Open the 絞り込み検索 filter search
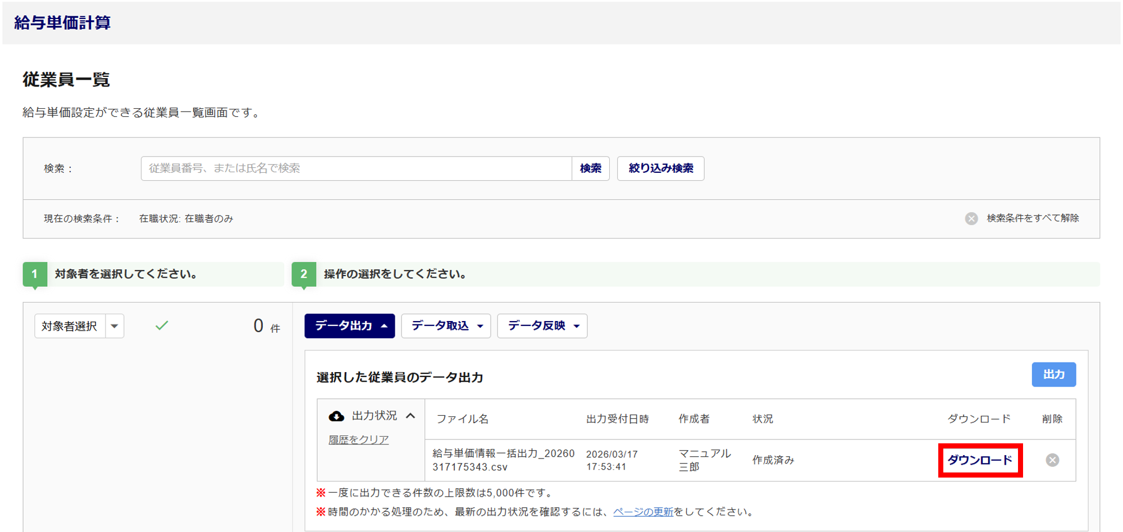This screenshot has width=1123, height=532. [x=660, y=168]
